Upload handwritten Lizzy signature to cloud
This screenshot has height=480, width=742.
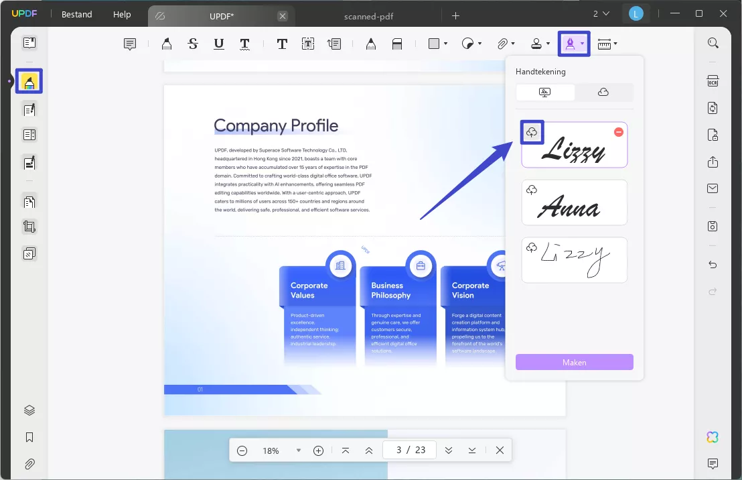click(532, 248)
